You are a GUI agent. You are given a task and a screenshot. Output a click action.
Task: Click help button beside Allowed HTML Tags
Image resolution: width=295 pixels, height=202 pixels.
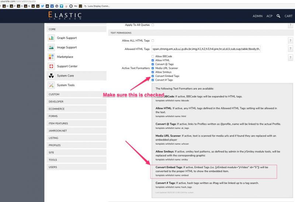pos(291,49)
